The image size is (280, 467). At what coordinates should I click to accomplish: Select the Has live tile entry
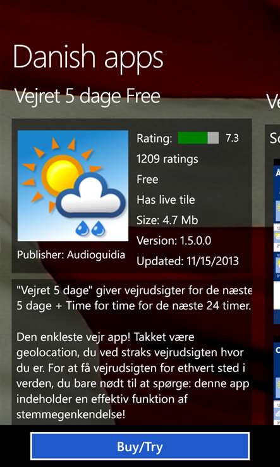pos(166,199)
